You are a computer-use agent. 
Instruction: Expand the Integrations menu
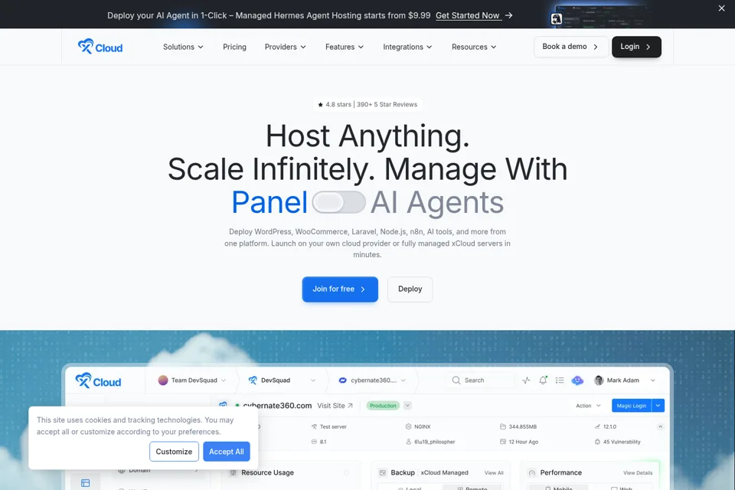tap(407, 47)
